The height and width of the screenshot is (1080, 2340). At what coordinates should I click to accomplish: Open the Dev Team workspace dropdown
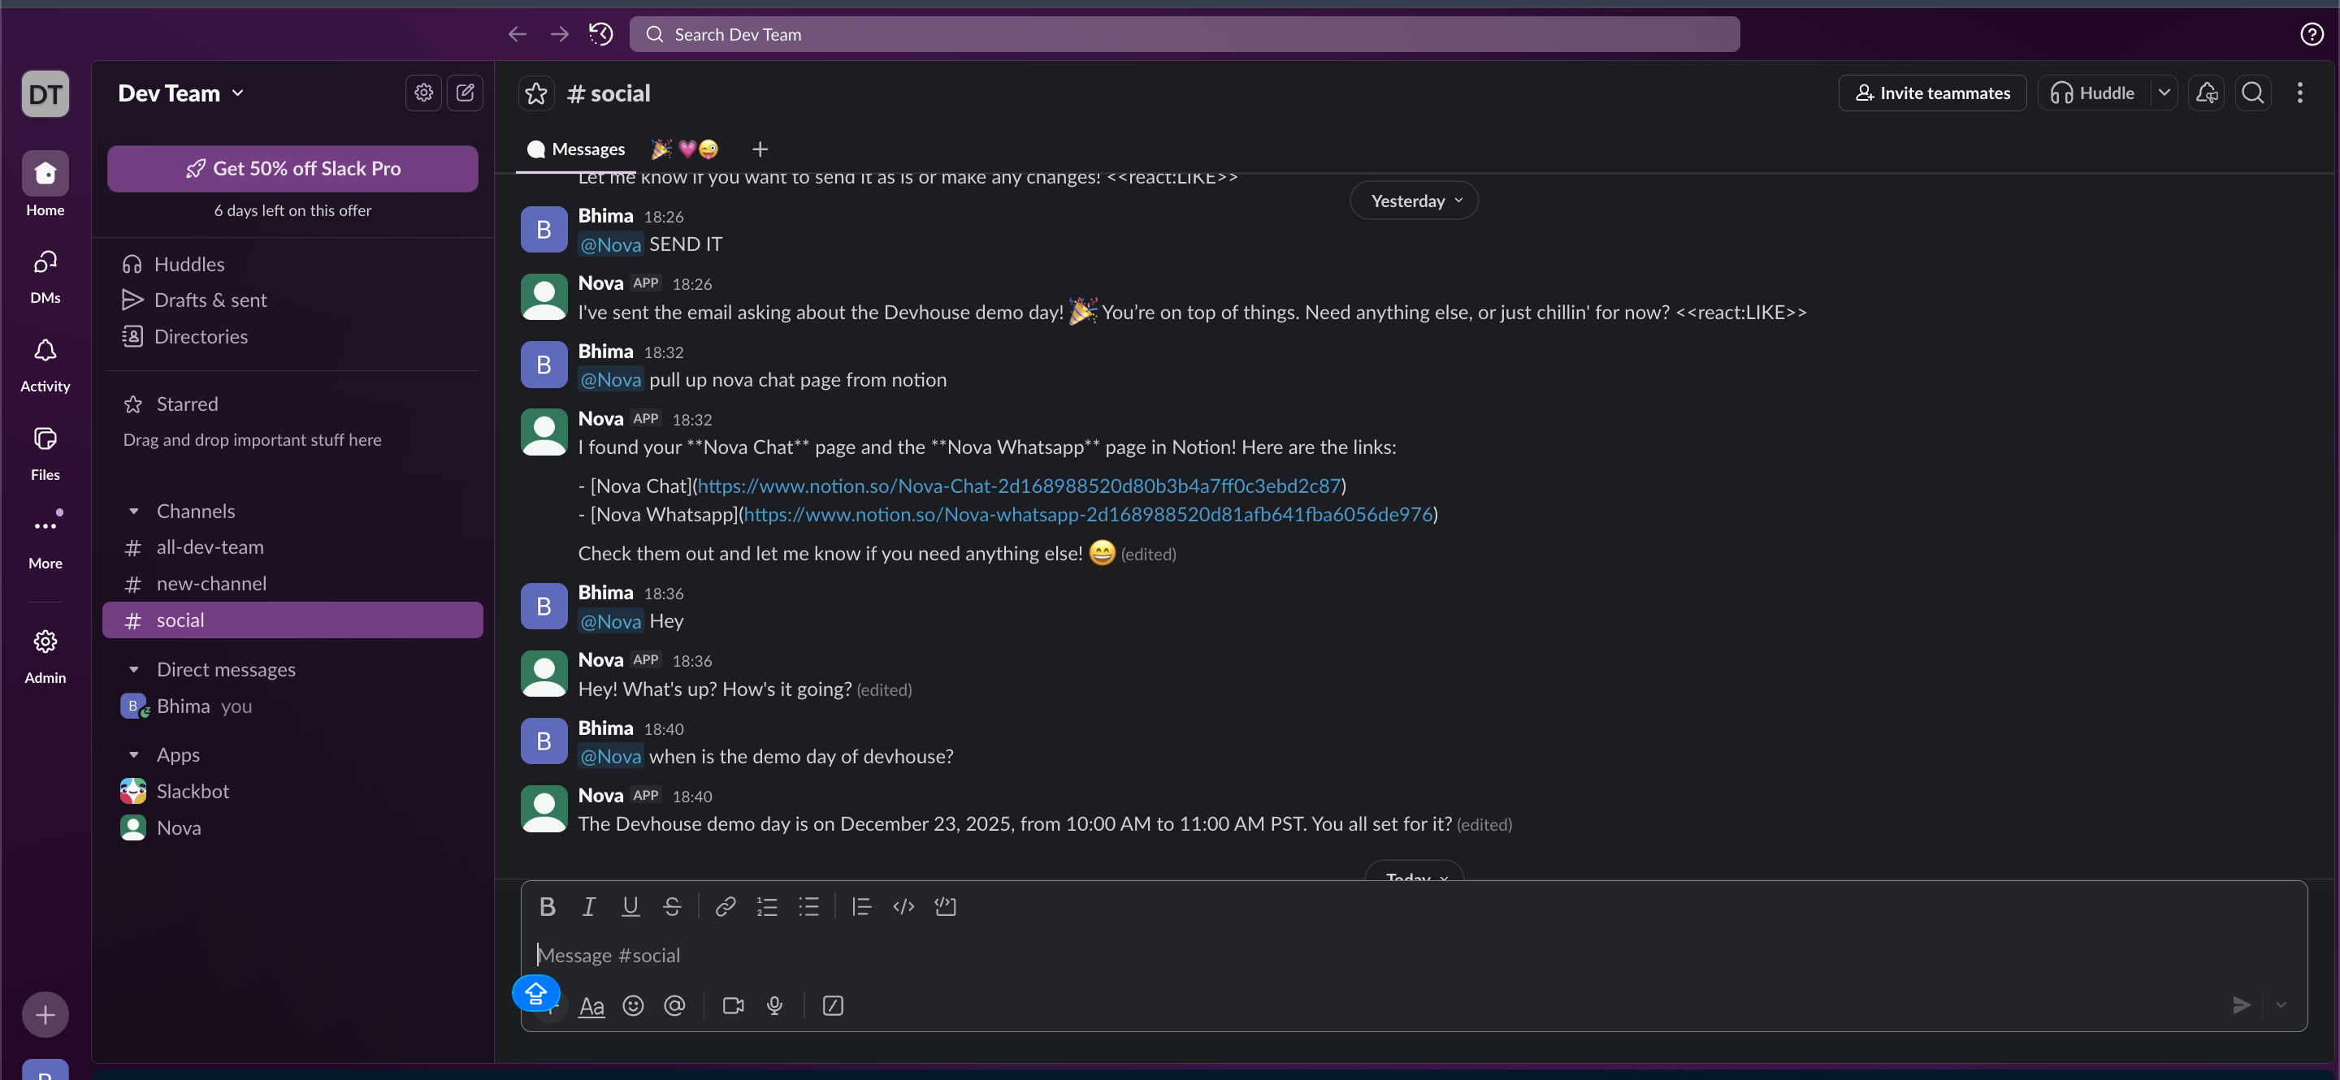click(x=180, y=93)
